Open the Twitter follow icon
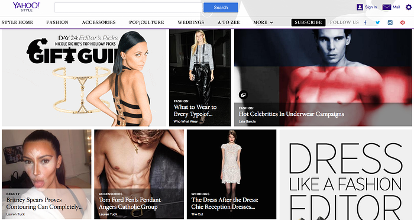This screenshot has height=220, width=414. click(377, 22)
